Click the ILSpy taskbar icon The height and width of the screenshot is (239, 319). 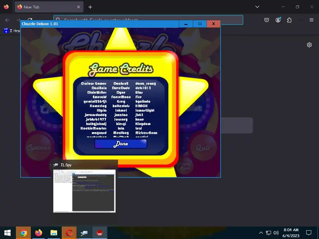(x=84, y=233)
